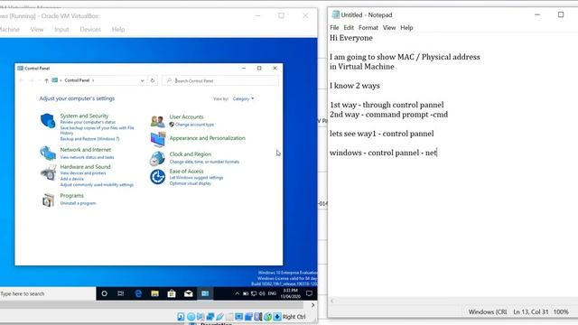Go up one level in Control Panel
Screen dimensions: 578x325
[46, 80]
